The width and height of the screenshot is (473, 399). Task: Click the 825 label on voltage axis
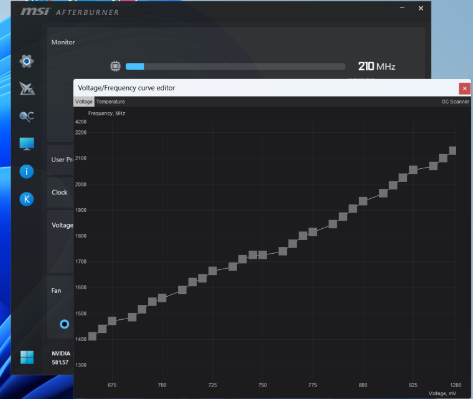(x=413, y=385)
